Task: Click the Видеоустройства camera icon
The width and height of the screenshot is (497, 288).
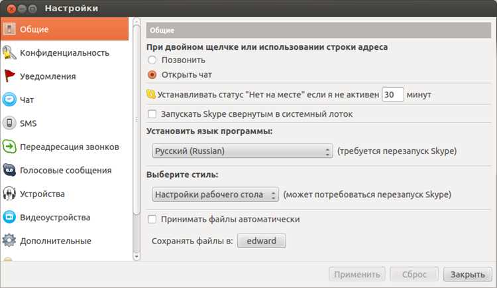Action: coord(9,217)
